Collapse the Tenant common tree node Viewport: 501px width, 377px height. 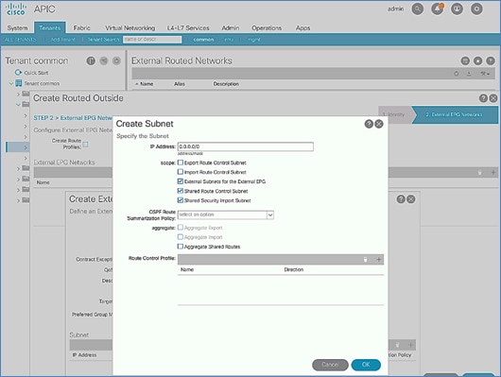pos(11,83)
